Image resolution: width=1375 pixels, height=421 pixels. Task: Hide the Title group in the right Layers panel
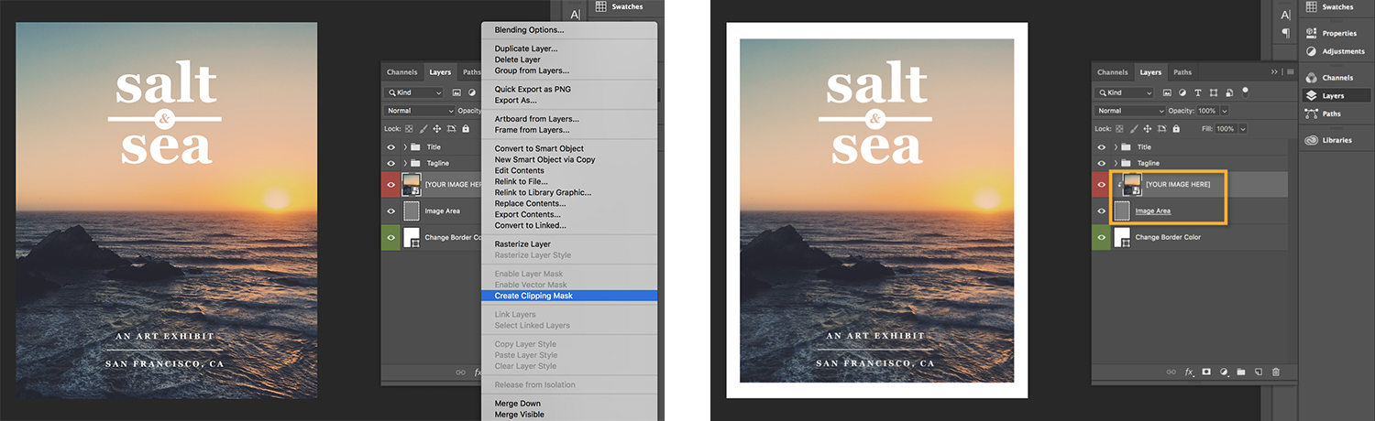1102,147
